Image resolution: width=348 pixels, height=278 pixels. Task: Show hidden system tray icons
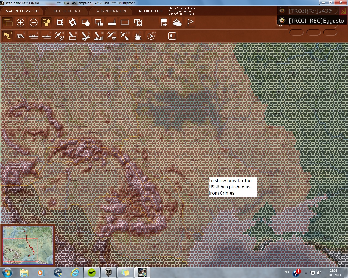click(x=306, y=273)
